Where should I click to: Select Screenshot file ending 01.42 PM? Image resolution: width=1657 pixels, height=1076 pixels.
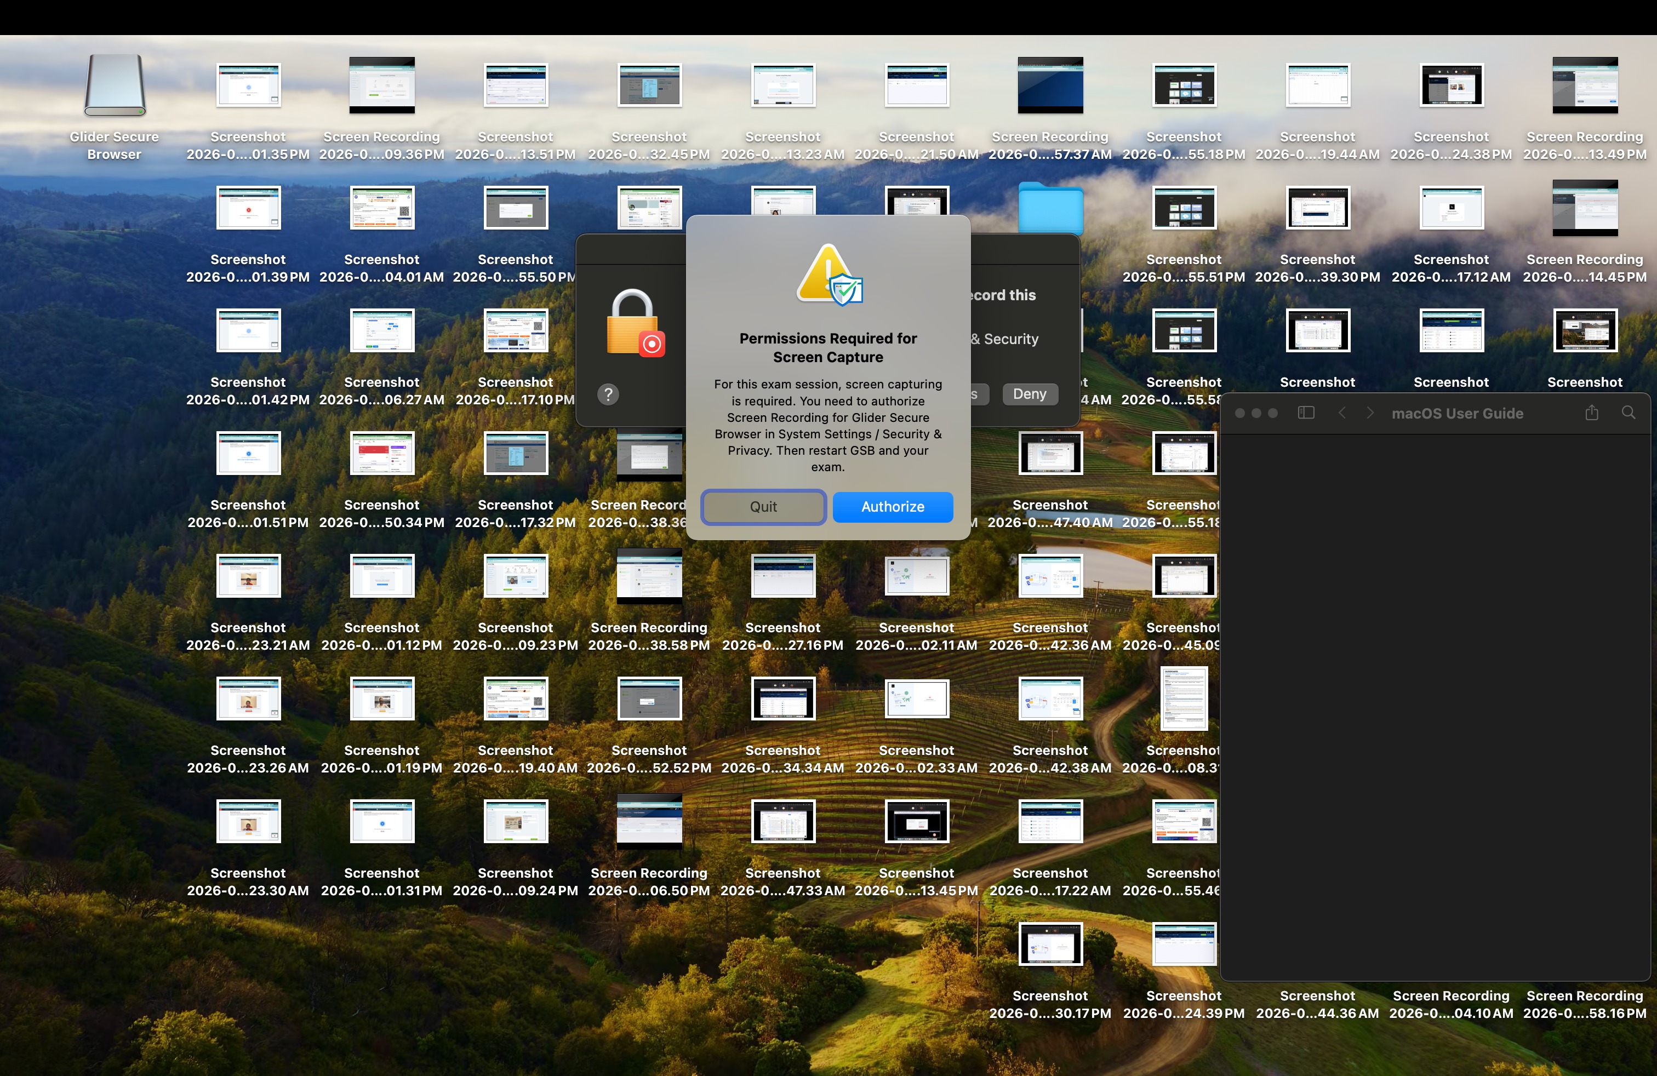pos(249,330)
